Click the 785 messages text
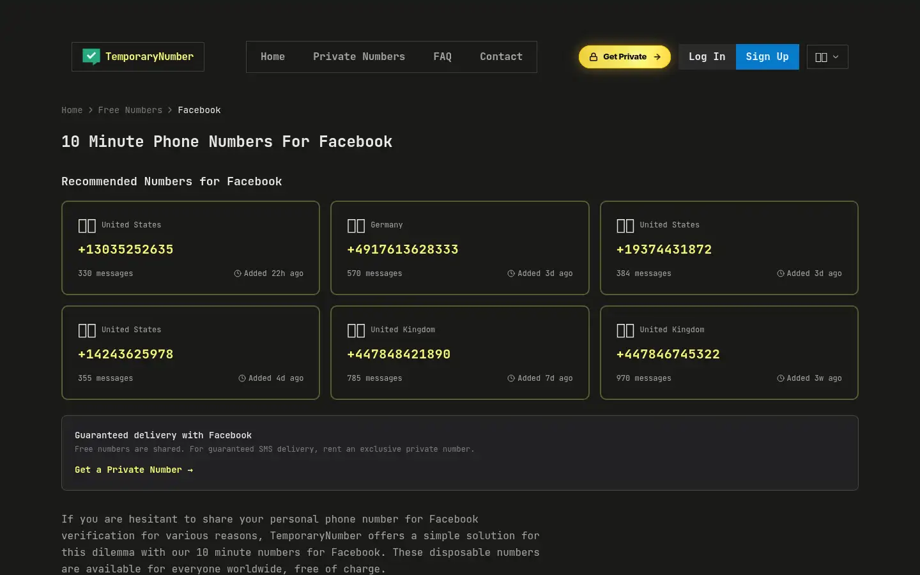Screen dimensions: 920x575 pyautogui.click(x=374, y=378)
